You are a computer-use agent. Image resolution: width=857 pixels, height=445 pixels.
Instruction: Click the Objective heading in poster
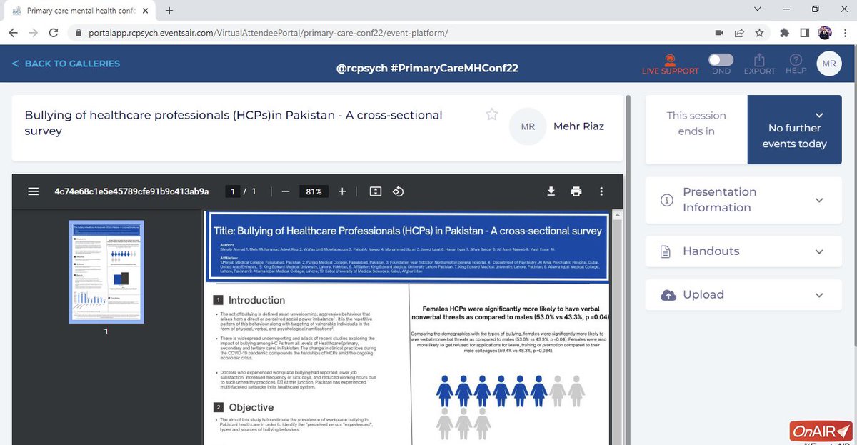coord(251,407)
